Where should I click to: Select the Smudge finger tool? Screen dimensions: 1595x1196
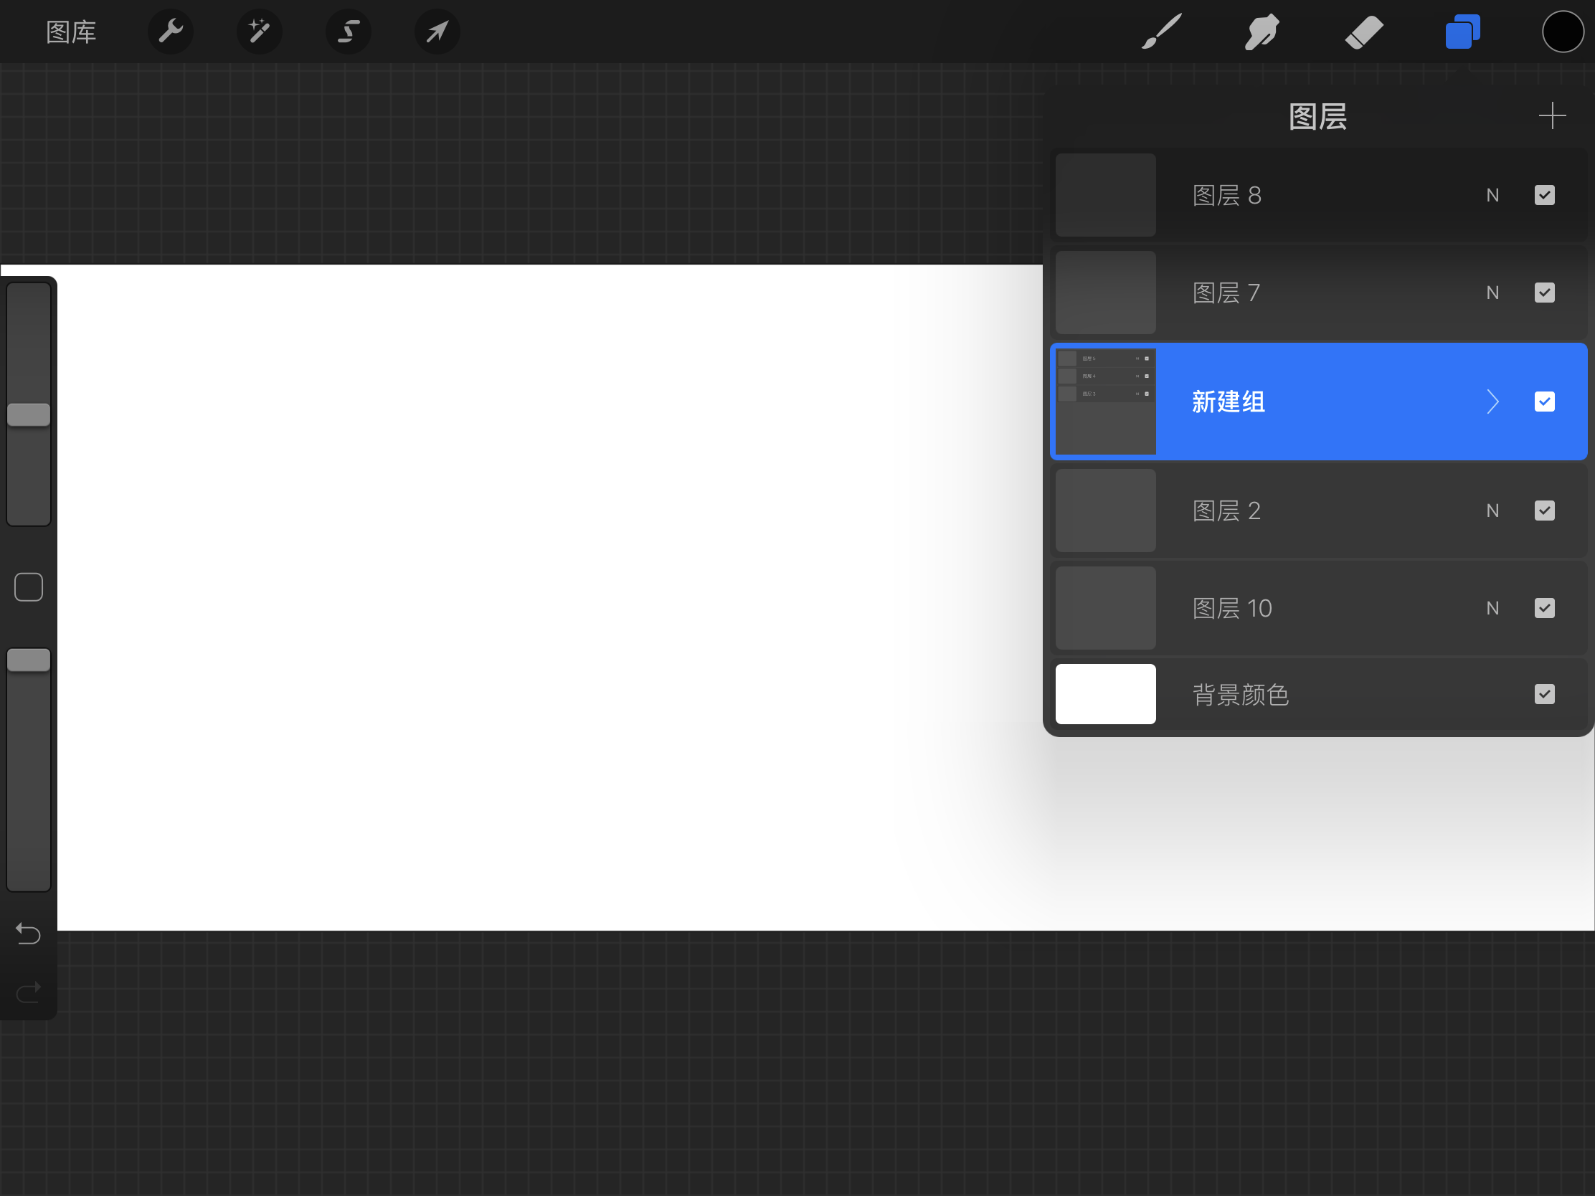[1262, 32]
